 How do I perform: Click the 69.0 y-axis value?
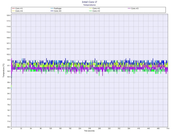point(9,127)
